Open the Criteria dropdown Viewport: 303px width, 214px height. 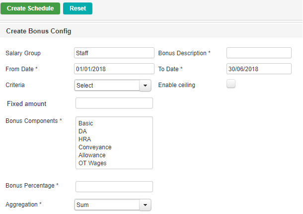pos(112,86)
